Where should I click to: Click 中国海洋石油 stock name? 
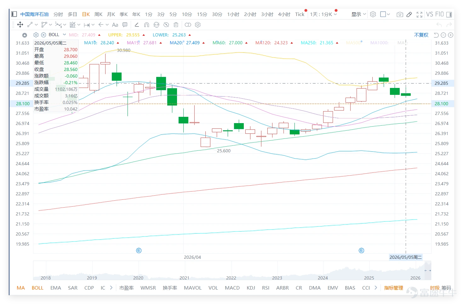(x=35, y=14)
